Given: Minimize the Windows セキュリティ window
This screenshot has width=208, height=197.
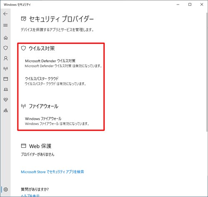Looking at the screenshot, I should point(178,5).
